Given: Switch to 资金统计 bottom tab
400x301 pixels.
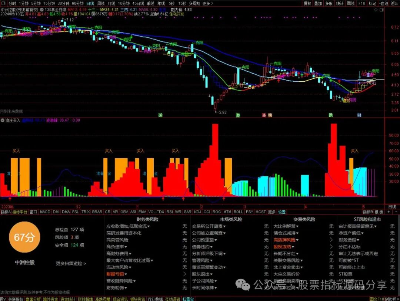Looking at the screenshot, I should click(x=68, y=299).
